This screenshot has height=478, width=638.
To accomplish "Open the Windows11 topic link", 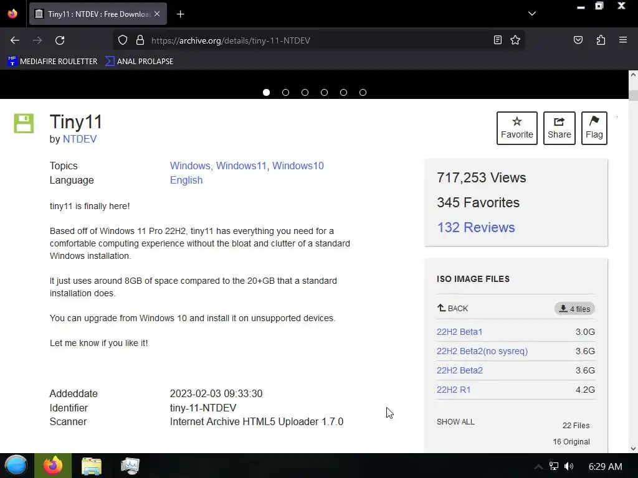I will click(241, 166).
